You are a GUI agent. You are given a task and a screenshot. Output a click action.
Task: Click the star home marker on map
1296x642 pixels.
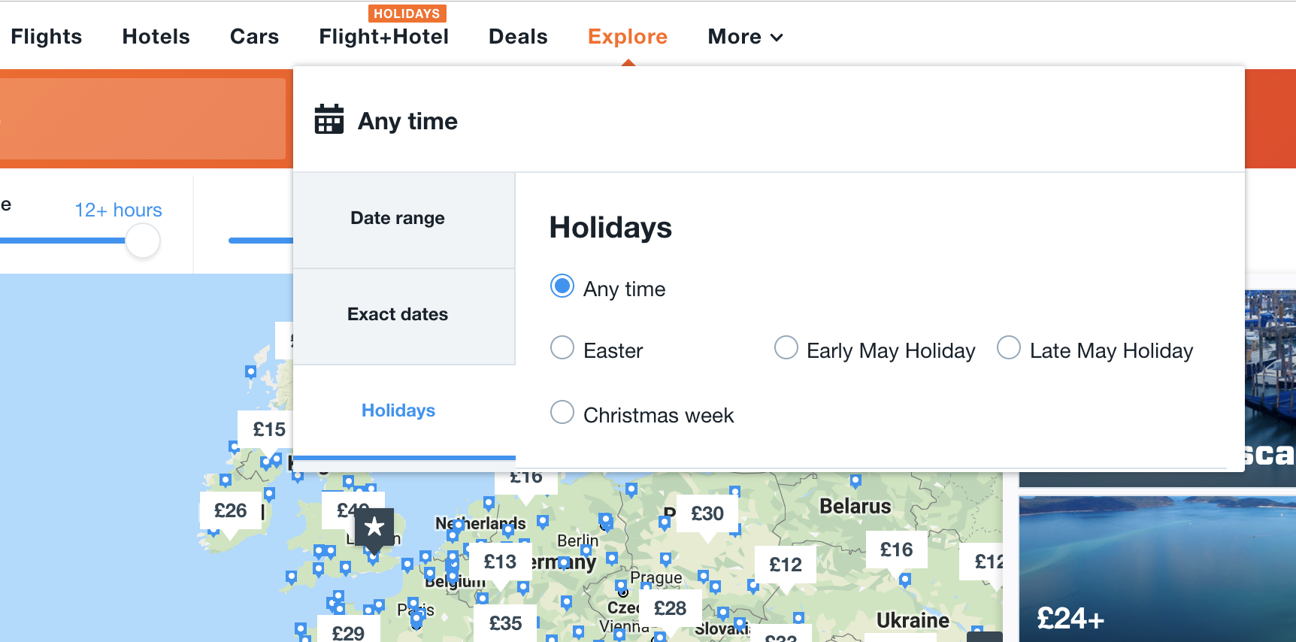point(374,527)
